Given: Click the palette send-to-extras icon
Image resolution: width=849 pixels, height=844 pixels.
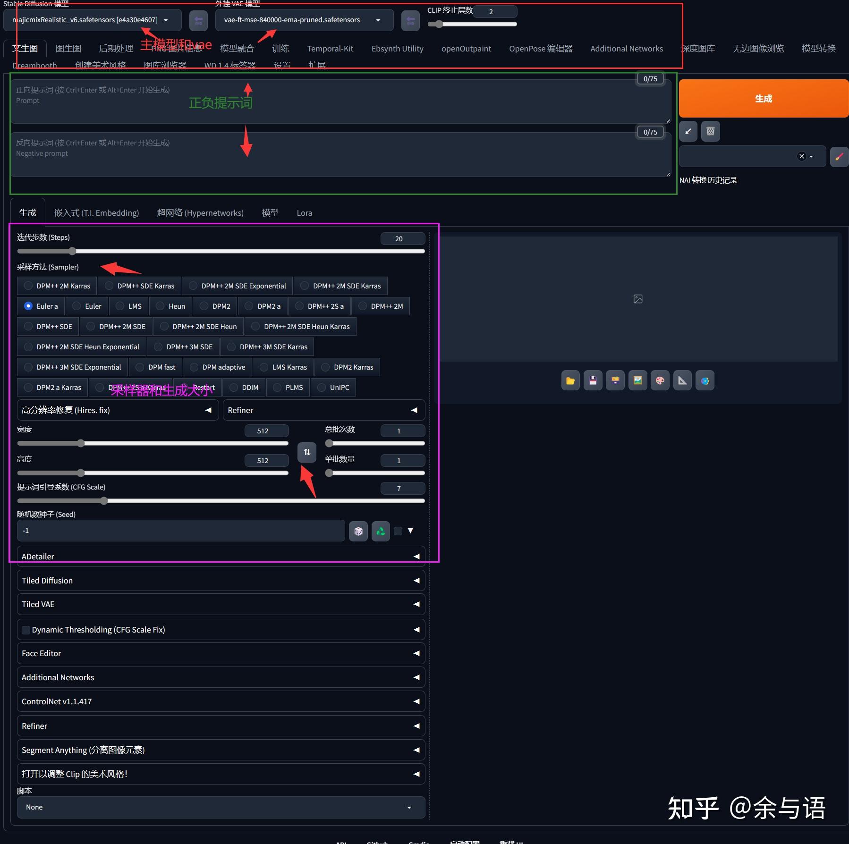Looking at the screenshot, I should point(660,380).
